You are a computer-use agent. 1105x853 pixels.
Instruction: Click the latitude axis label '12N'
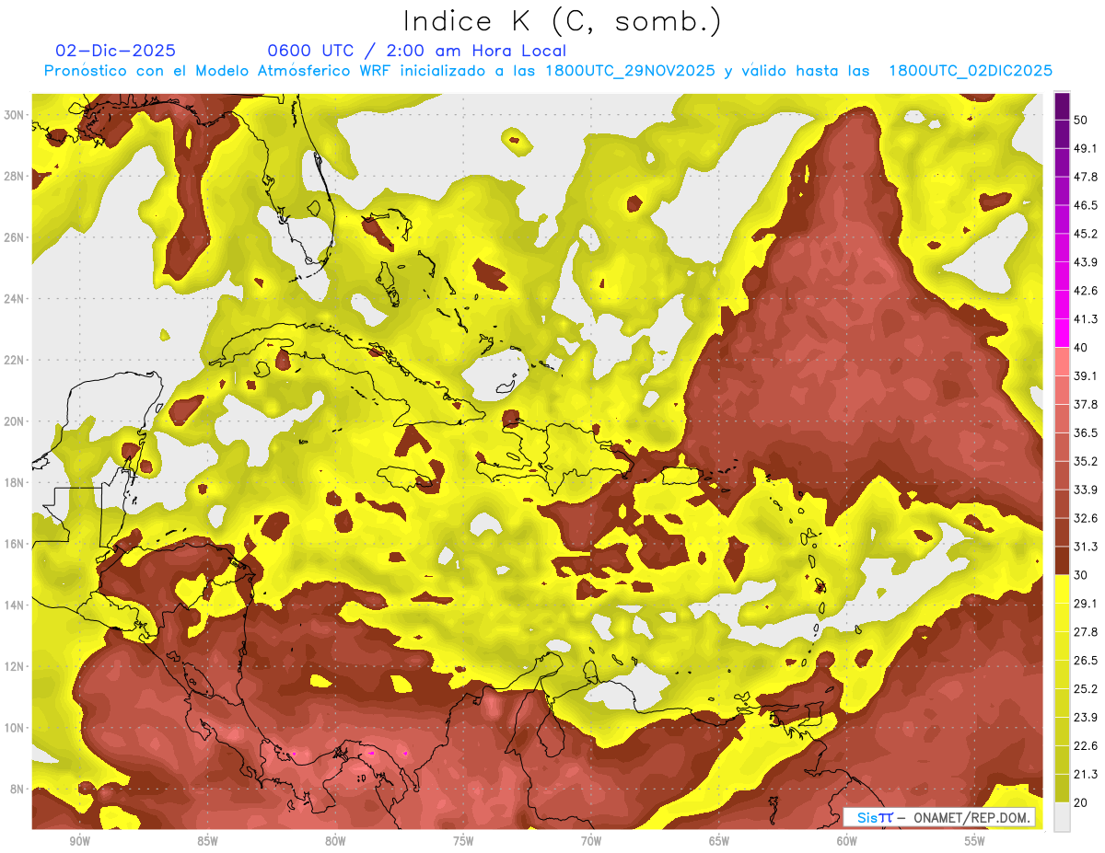(16, 666)
